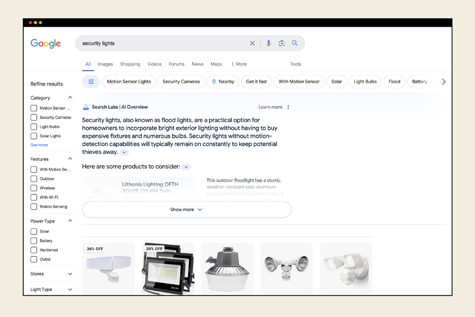Image resolution: width=475 pixels, height=317 pixels.
Task: Apply the With Motion Sensor chip
Action: [299, 82]
